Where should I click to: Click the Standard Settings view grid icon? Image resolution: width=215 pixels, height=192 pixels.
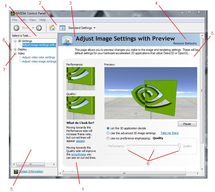point(62,28)
